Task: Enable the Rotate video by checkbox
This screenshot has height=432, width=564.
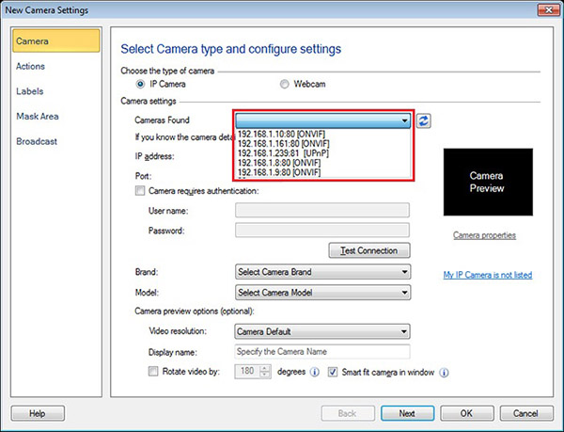Action: [x=153, y=371]
